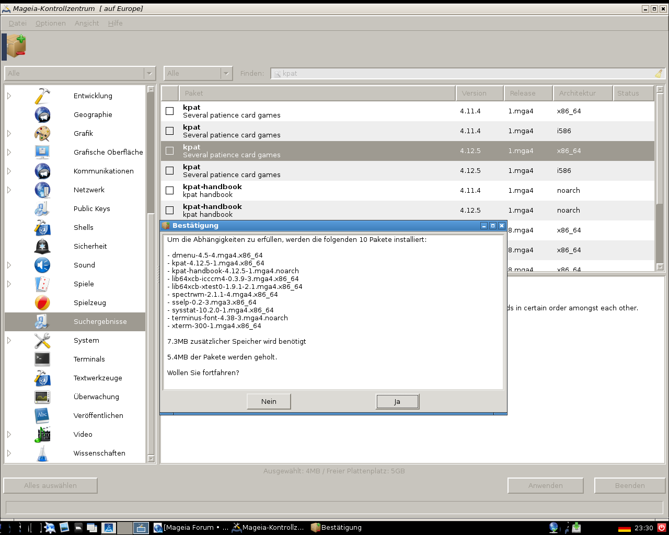Switch to the Mageia Forum taskbar window

(191, 528)
